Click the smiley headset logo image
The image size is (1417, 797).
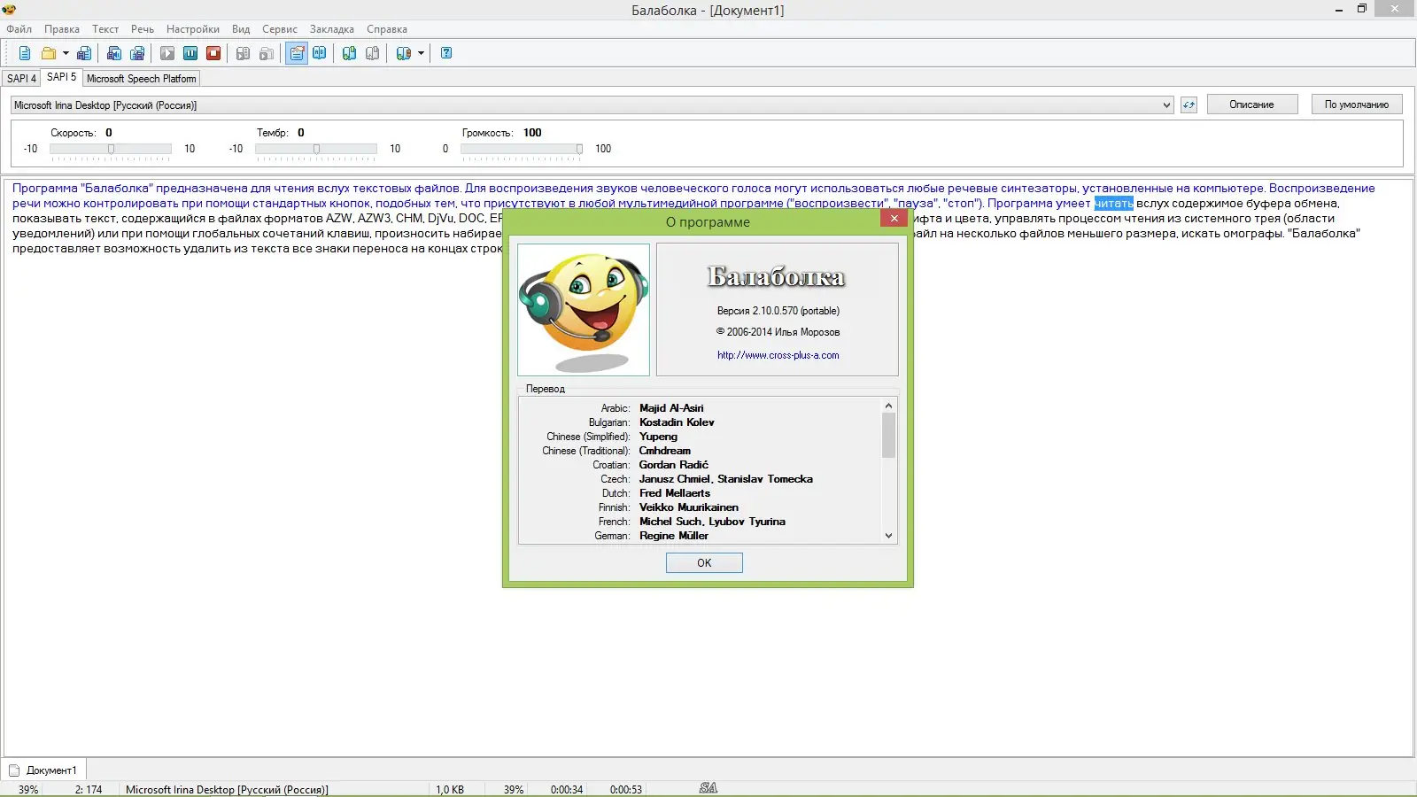584,310
